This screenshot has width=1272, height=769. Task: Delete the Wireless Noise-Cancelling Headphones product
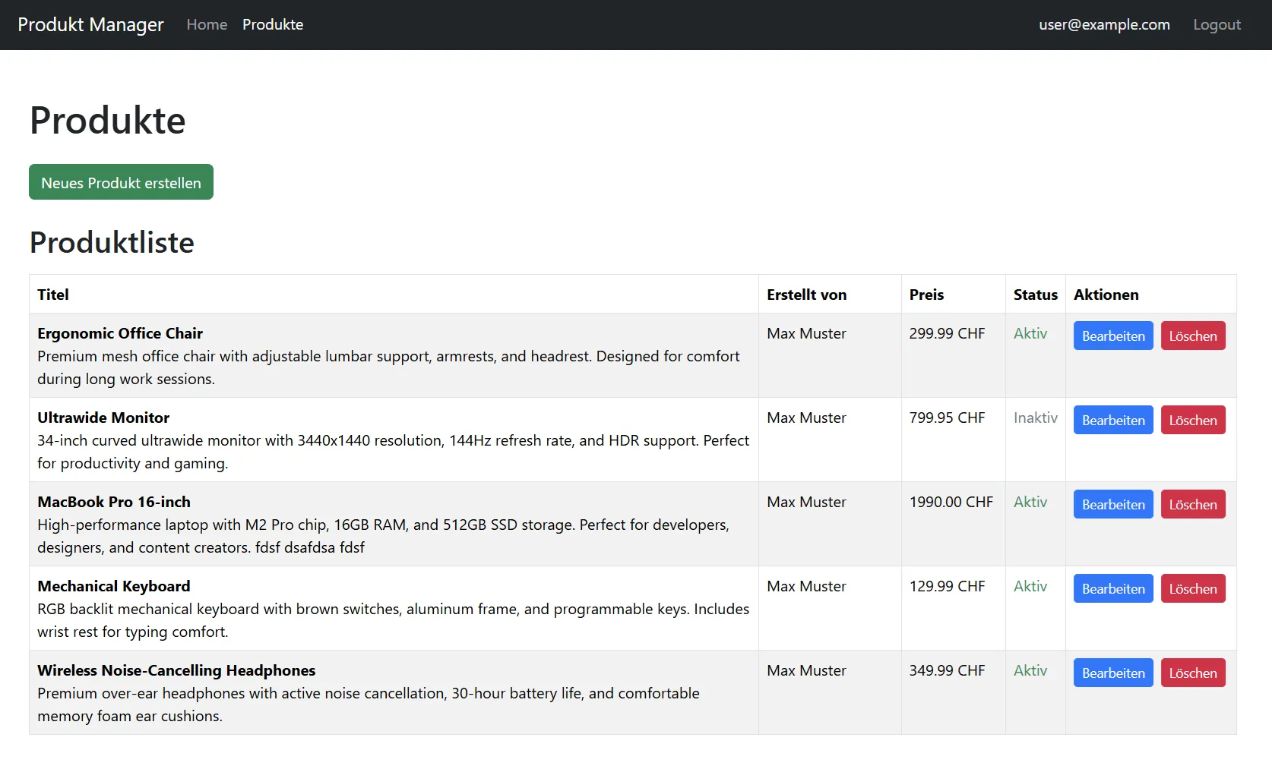click(x=1192, y=673)
